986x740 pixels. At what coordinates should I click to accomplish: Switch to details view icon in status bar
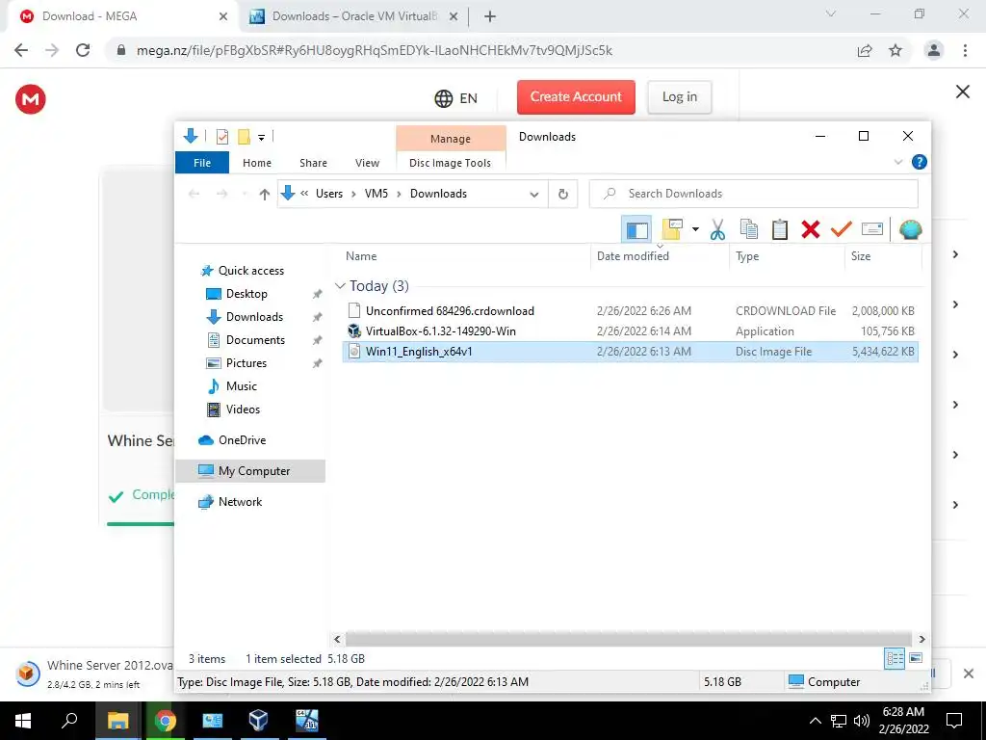pos(895,659)
